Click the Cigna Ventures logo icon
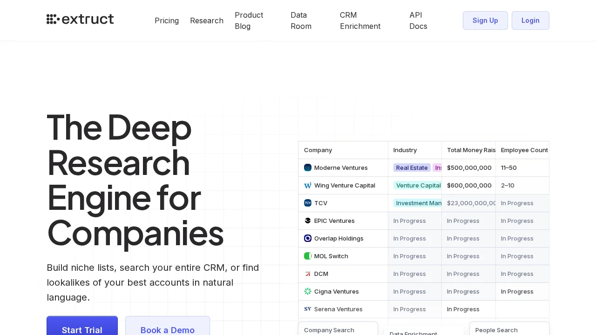The height and width of the screenshot is (335, 596). click(308, 291)
